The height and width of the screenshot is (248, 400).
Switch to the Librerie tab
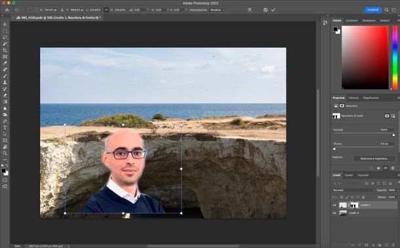[353, 98]
